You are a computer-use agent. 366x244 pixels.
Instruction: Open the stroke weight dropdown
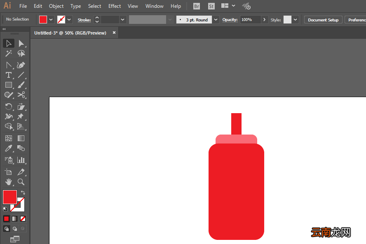point(122,20)
